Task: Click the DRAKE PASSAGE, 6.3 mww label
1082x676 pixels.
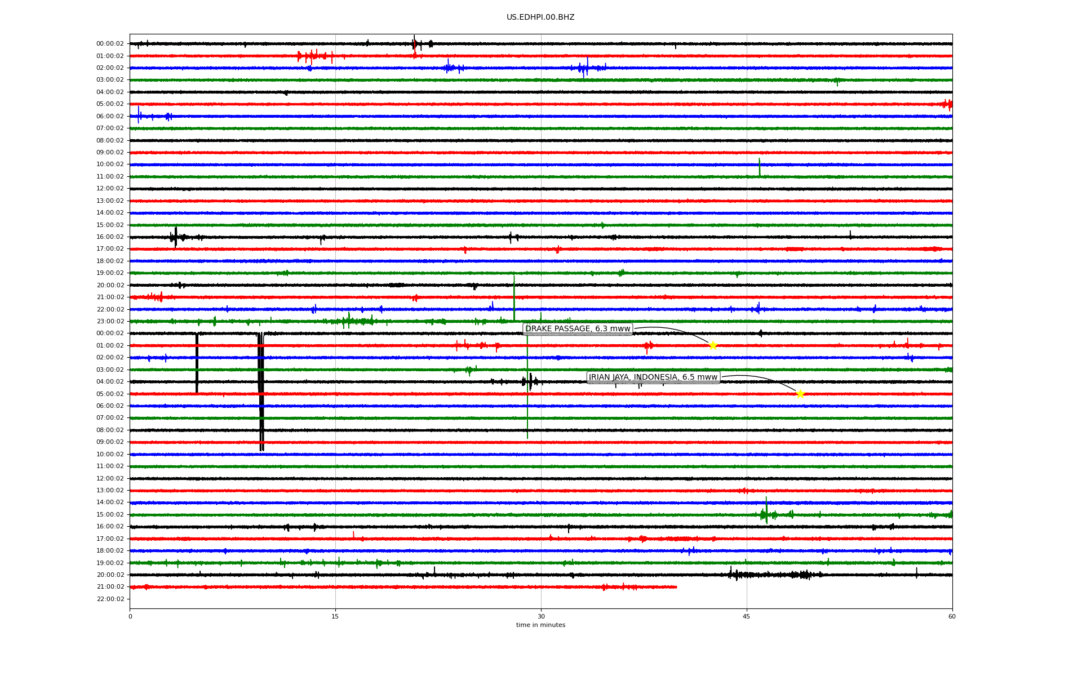Action: pos(578,329)
